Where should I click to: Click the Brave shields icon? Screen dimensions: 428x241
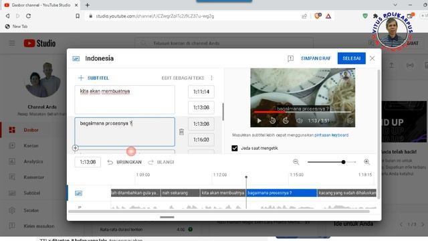[317, 16]
